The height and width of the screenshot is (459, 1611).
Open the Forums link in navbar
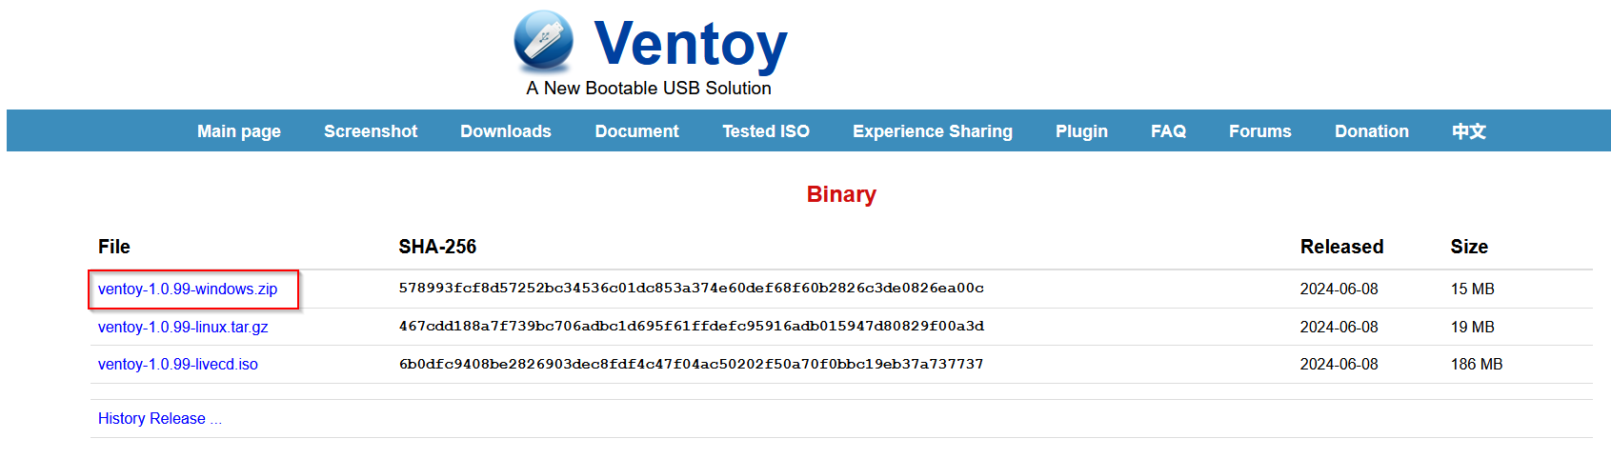(x=1259, y=131)
